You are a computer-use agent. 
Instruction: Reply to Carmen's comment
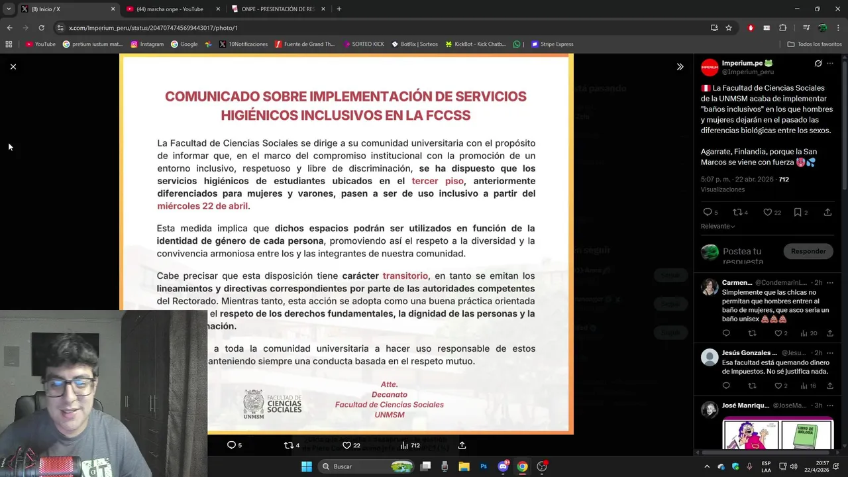726,333
